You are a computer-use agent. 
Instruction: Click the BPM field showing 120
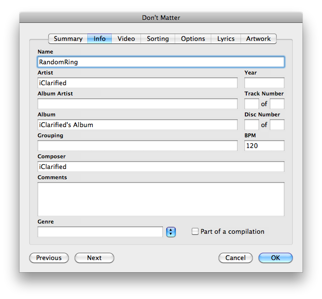click(x=264, y=146)
